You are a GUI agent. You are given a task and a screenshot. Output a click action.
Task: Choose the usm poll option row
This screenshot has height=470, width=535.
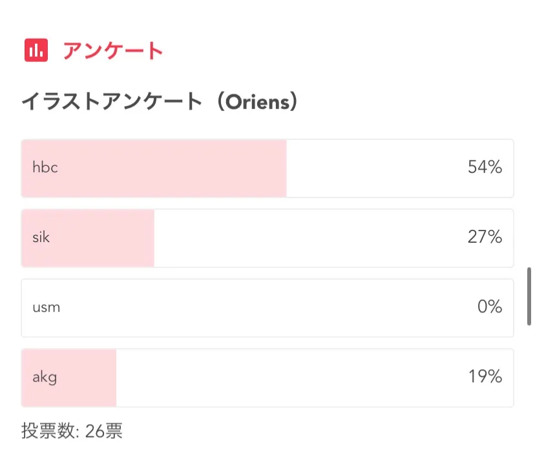267,308
